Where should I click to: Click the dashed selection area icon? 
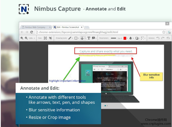pos(143,38)
